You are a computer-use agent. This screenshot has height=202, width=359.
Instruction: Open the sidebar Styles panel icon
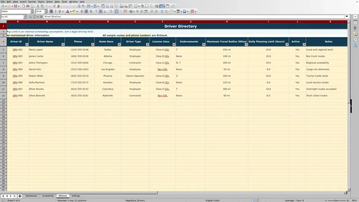[355, 28]
